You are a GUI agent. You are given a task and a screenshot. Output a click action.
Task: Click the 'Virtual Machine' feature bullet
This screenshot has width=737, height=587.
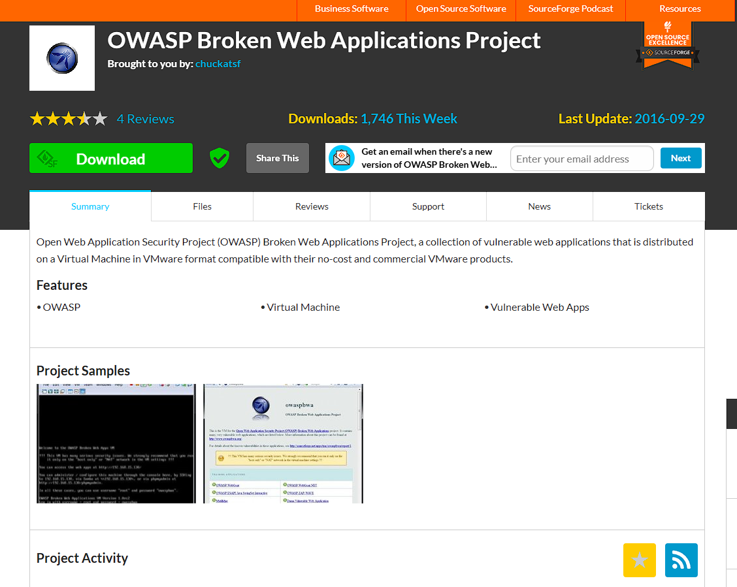pyautogui.click(x=303, y=307)
